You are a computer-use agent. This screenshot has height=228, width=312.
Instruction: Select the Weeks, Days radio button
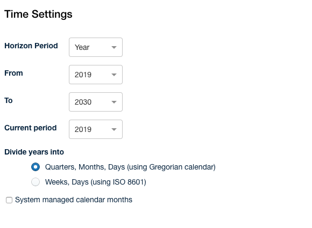pos(36,182)
